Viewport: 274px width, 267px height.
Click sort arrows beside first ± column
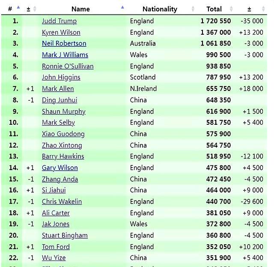tap(35, 9)
